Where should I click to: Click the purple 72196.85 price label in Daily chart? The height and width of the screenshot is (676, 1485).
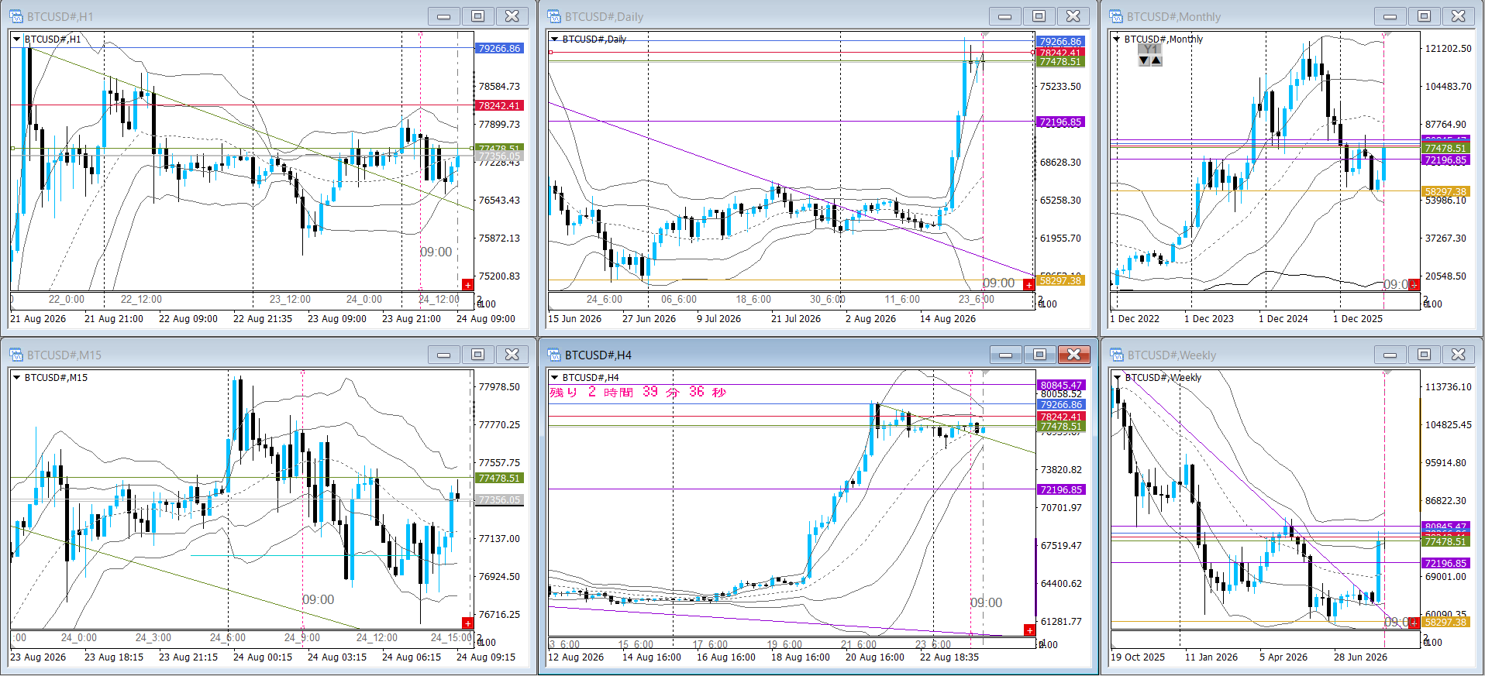coord(1060,122)
